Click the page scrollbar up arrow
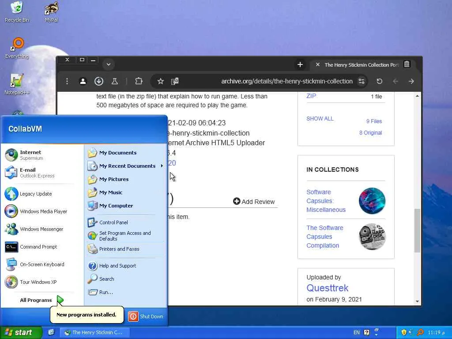Viewport: 452px width, 339px height. 417,96
